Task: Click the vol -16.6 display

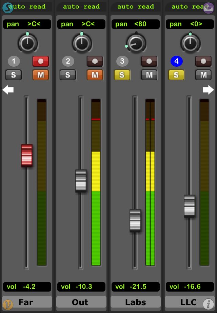Action: (x=190, y=287)
